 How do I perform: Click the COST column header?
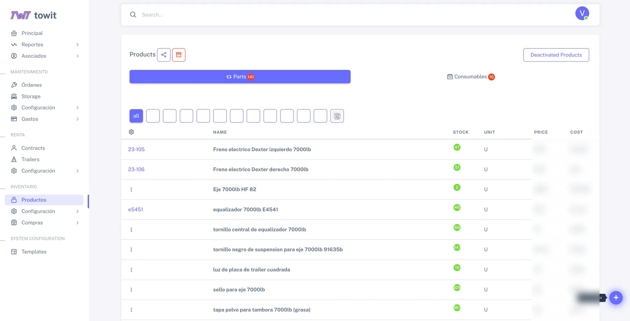coord(576,132)
